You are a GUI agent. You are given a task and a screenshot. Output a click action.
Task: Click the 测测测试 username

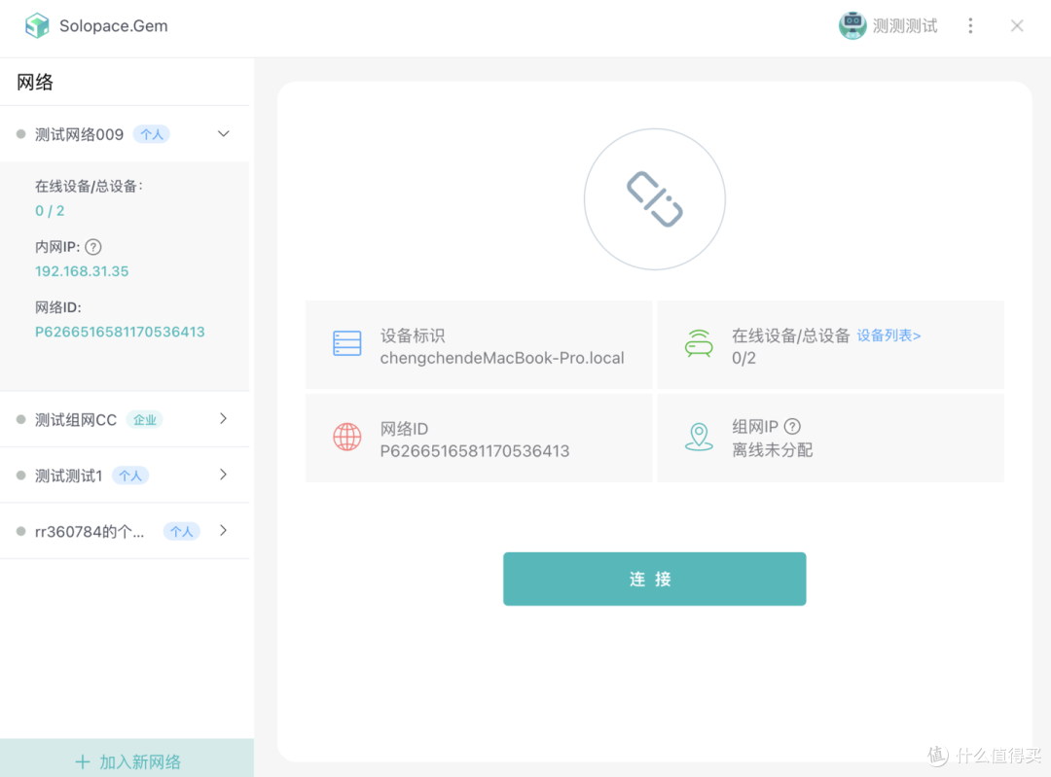(x=905, y=26)
